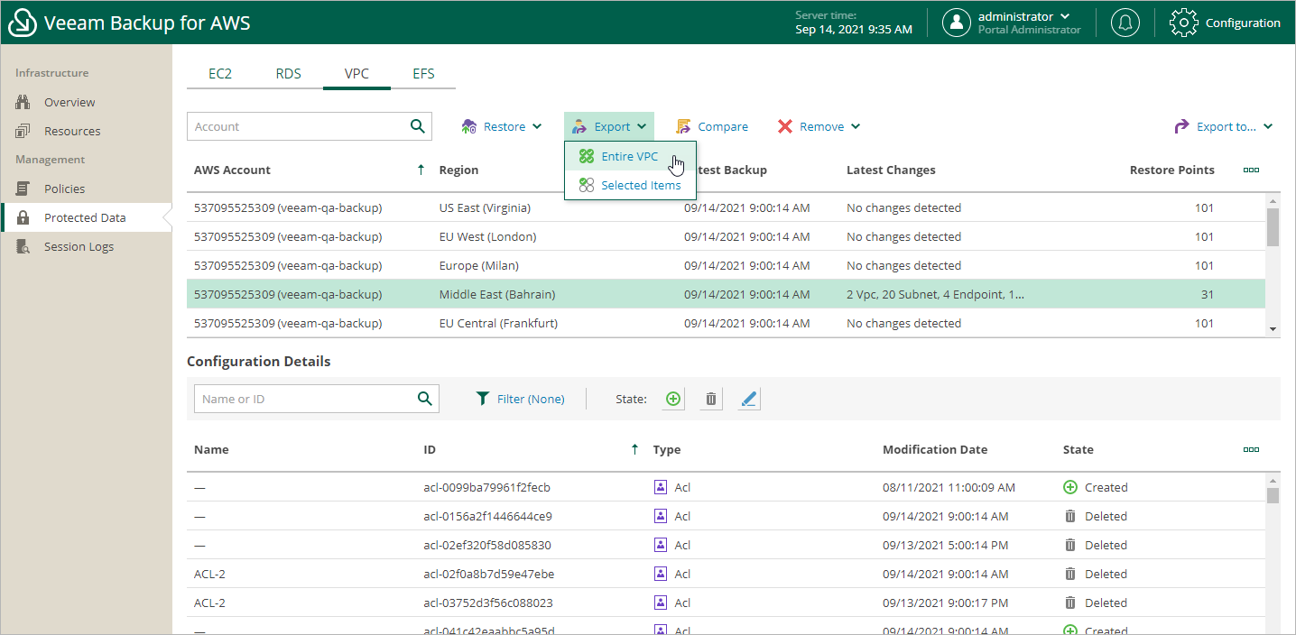Click the Compare toolbar button
Image resolution: width=1296 pixels, height=635 pixels.
coord(712,126)
